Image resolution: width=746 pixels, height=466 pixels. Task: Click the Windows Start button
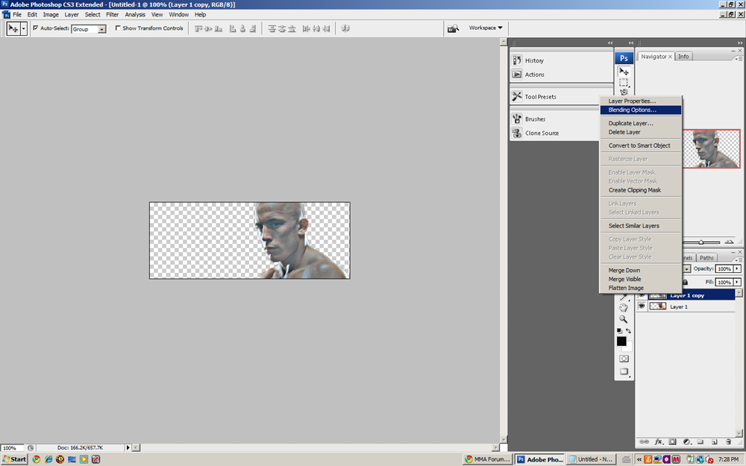[14, 459]
